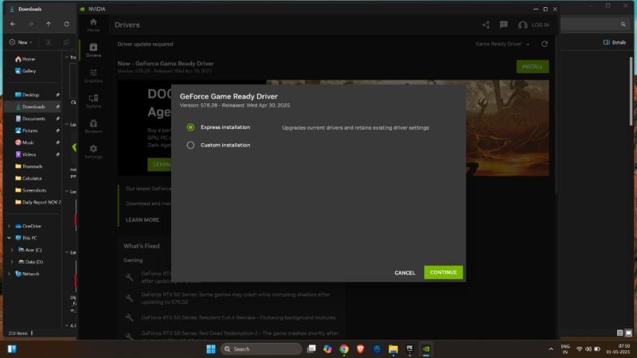Select Express installation radio button
This screenshot has height=358, width=637.
tap(190, 127)
